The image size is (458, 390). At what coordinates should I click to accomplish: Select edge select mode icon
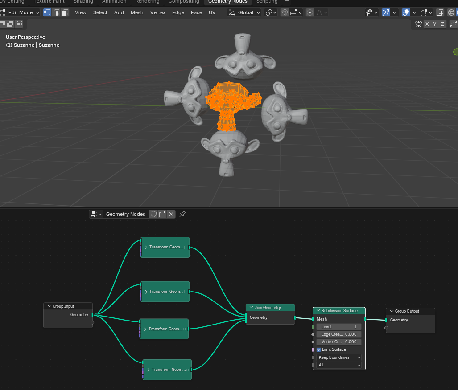tap(56, 12)
